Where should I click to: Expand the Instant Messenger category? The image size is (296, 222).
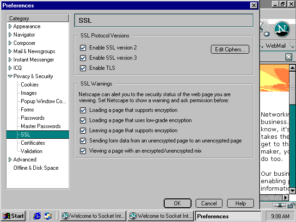pos(10,60)
